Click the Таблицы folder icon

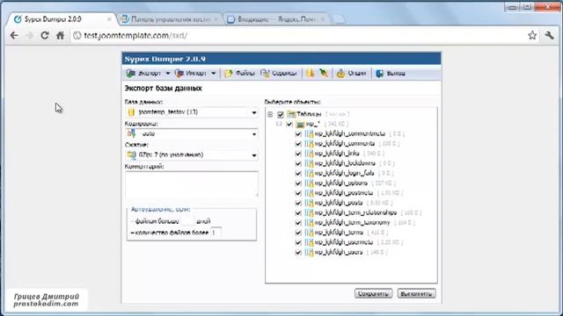[291, 114]
